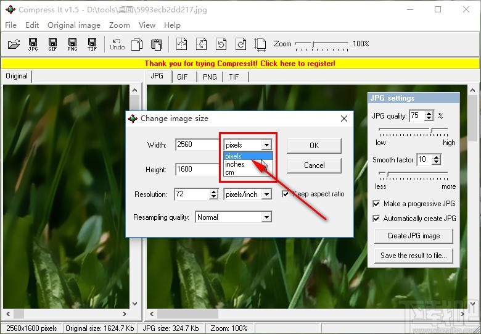Toggle Make a progressive JPG checkbox
Viewport: 481px width, 334px height.
[376, 204]
